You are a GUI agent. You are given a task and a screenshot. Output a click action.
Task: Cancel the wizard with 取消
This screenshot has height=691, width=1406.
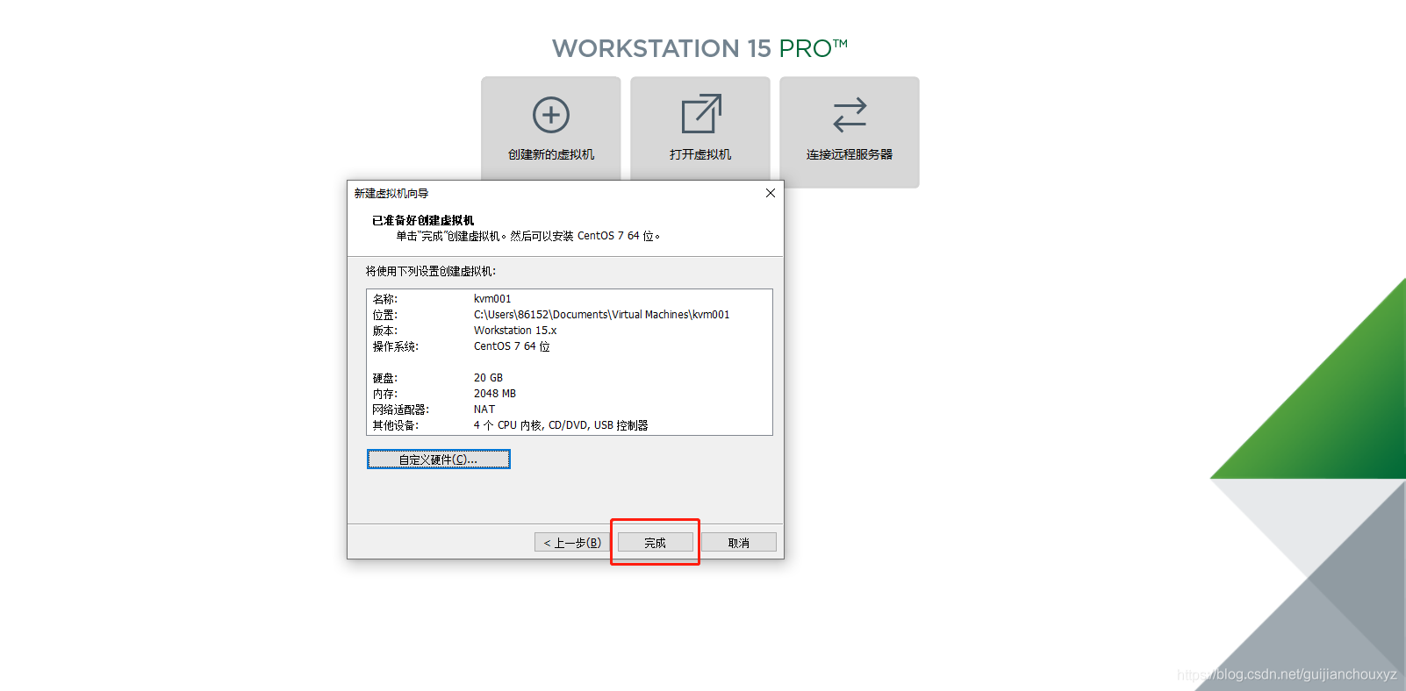(x=739, y=543)
